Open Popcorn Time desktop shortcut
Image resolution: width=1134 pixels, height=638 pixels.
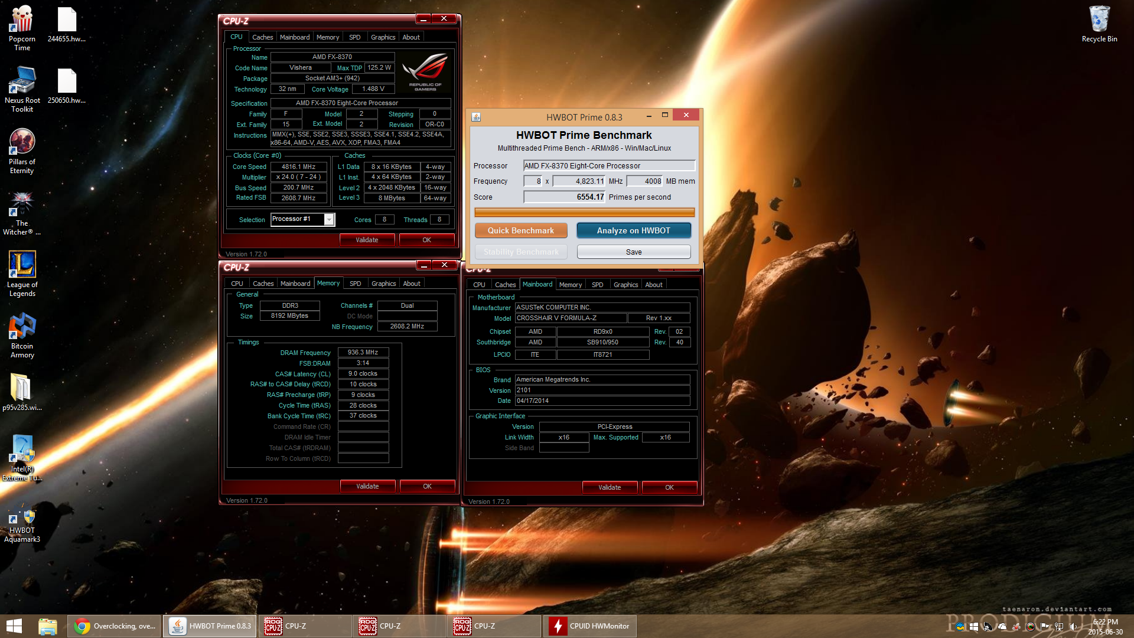coord(22,28)
